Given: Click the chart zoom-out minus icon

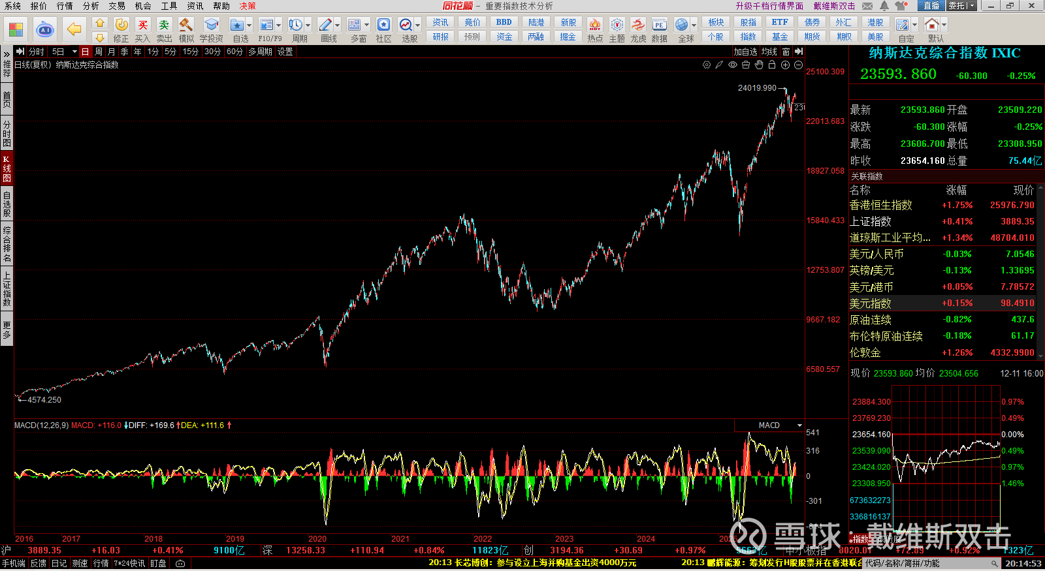Looking at the screenshot, I should tap(798, 65).
